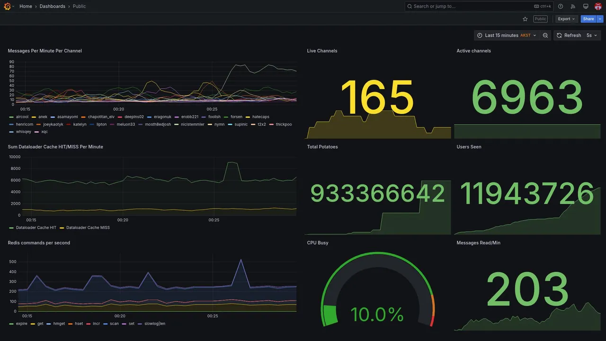Go to Home breadcrumb

26,6
